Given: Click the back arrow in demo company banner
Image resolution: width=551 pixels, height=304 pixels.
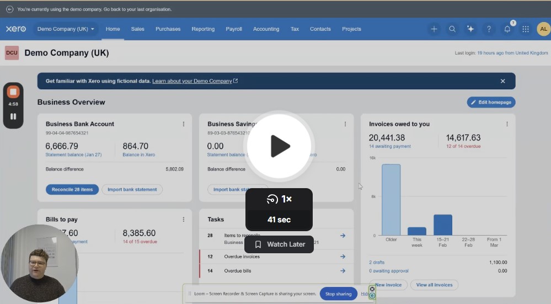Looking at the screenshot, I should tap(9, 9).
